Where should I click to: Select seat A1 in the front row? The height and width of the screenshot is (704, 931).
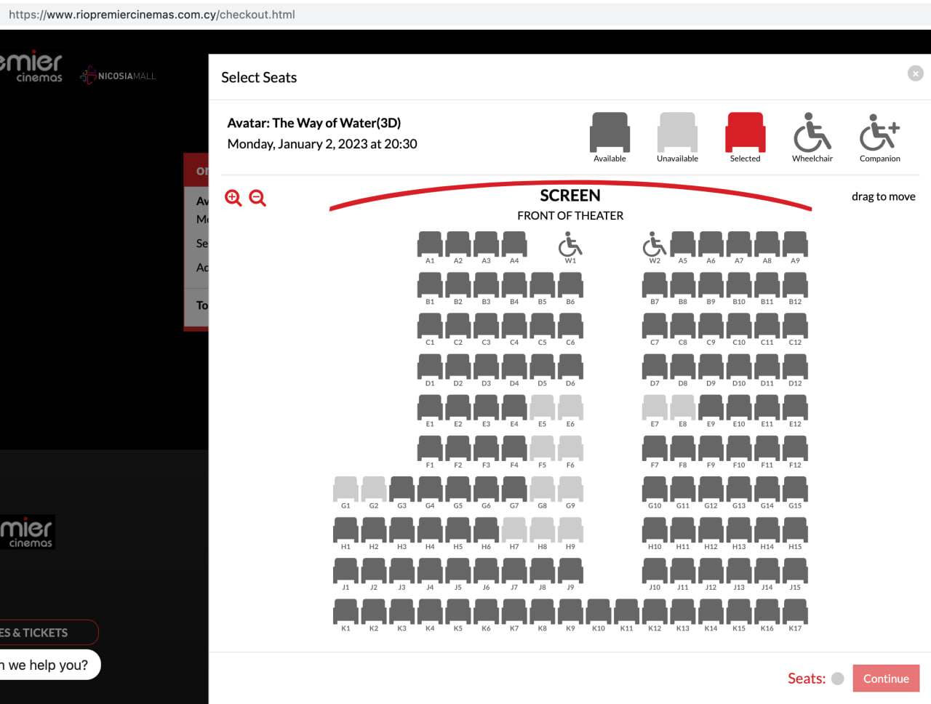[x=430, y=244]
